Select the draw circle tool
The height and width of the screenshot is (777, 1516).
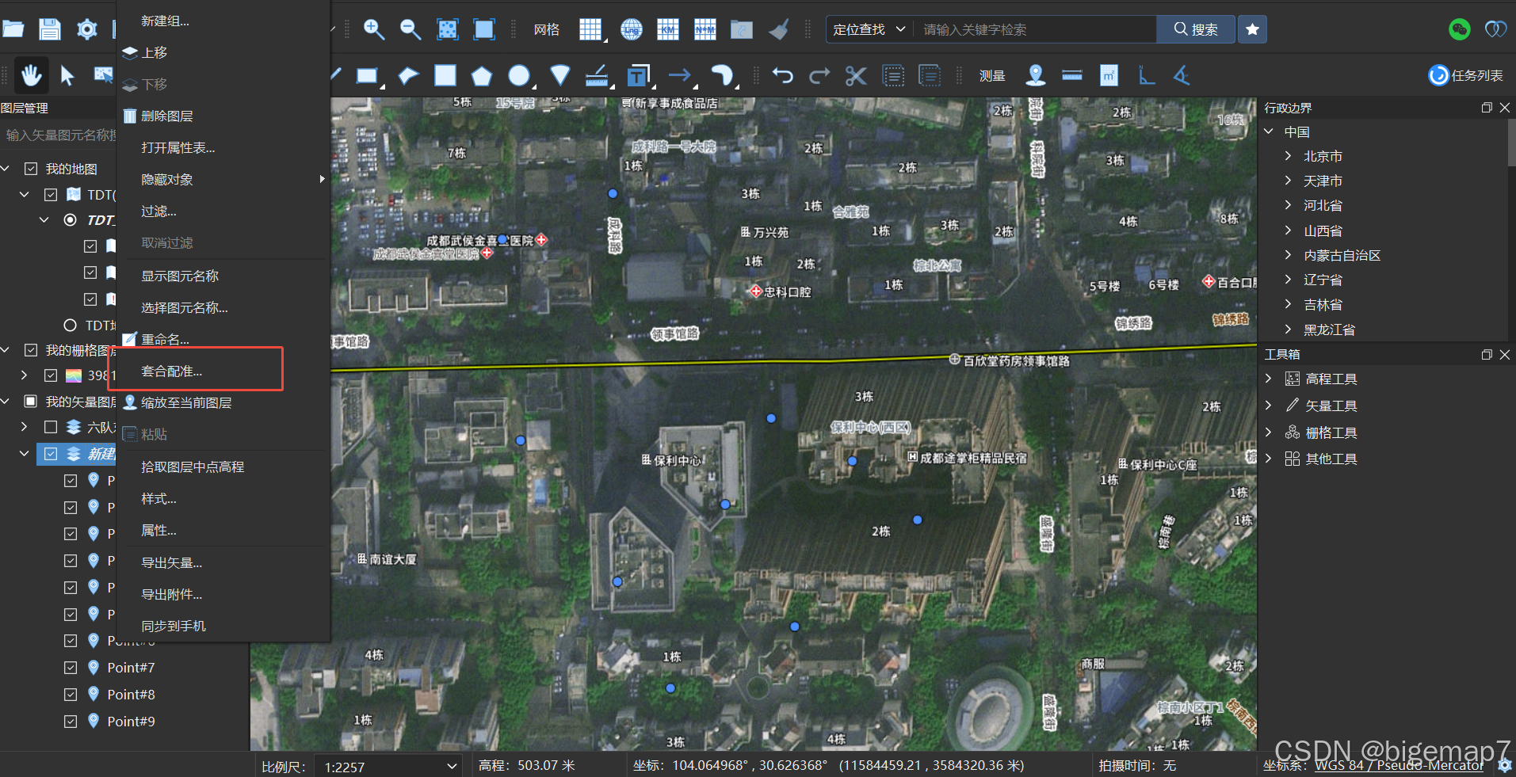point(519,76)
